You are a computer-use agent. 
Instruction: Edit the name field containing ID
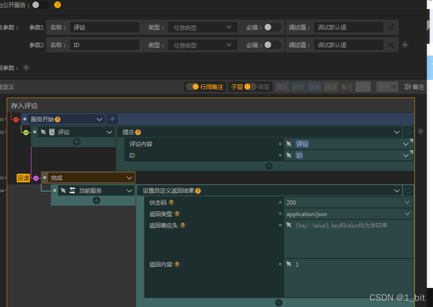[x=104, y=45]
